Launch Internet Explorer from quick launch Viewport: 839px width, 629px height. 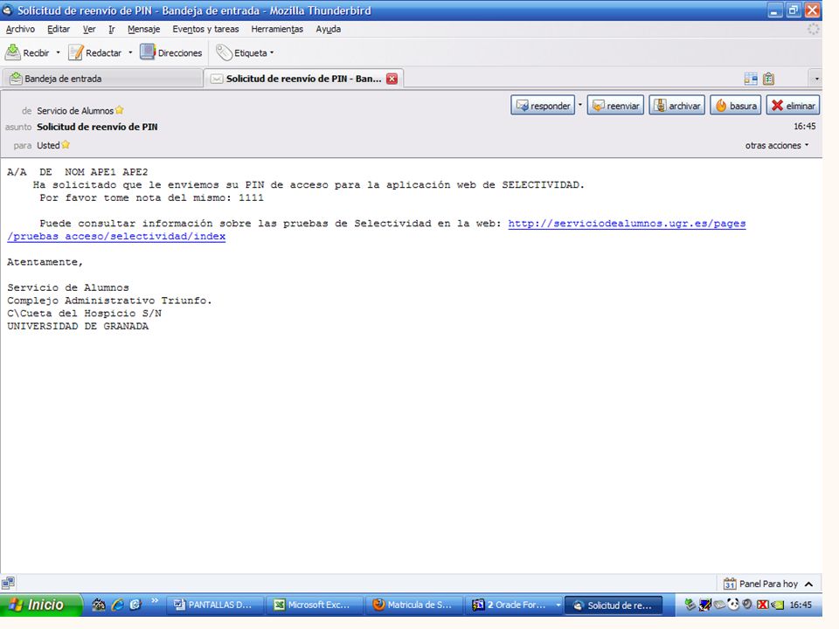(x=117, y=605)
